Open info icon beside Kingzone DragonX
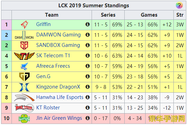The height and width of the screenshot is (125, 187). (87, 87)
